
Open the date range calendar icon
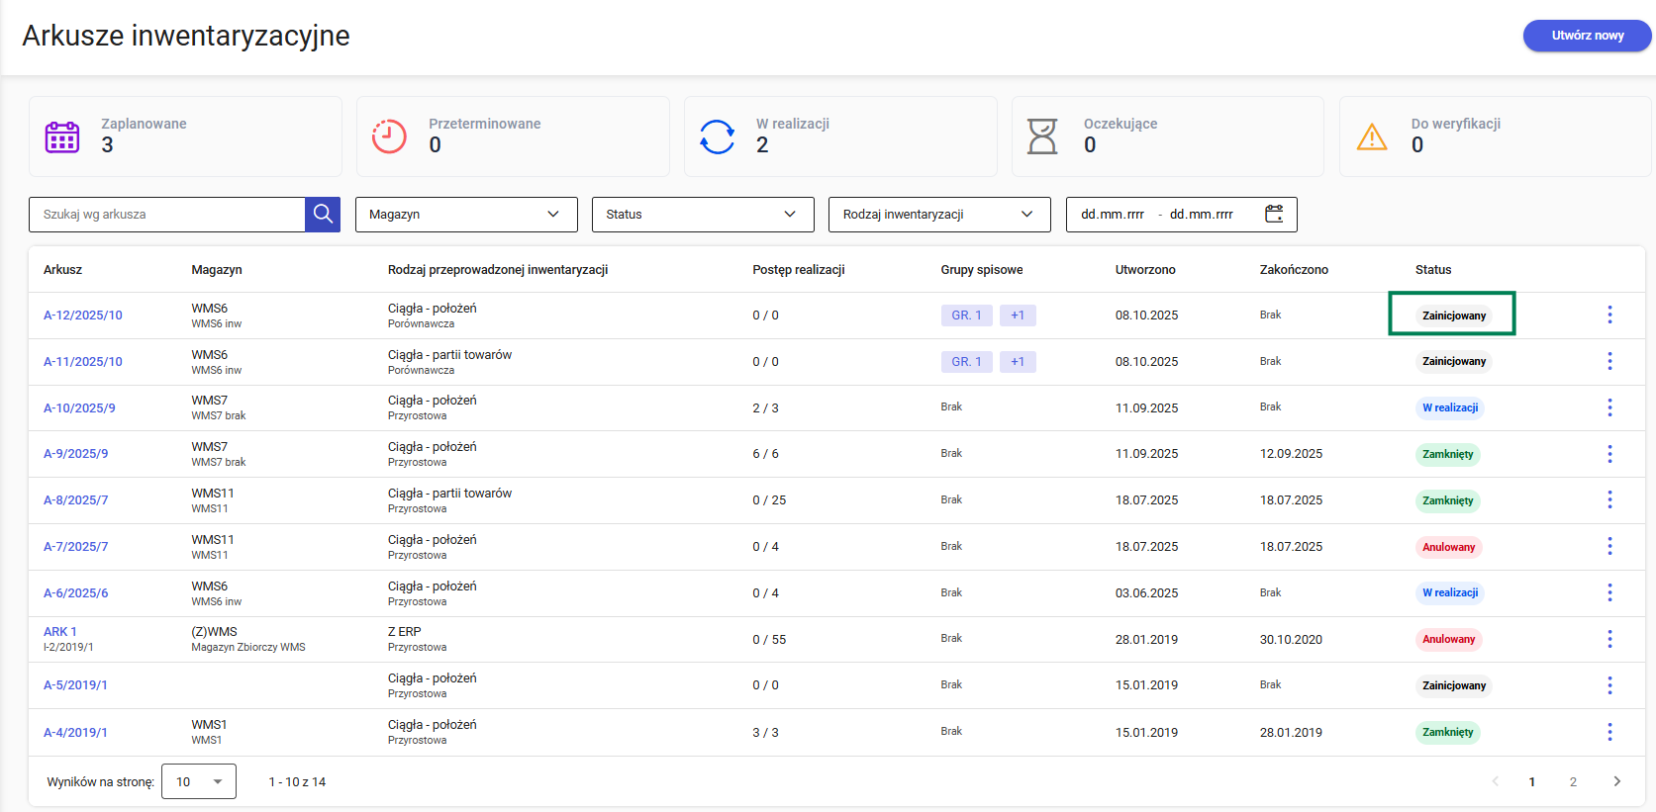click(1274, 215)
